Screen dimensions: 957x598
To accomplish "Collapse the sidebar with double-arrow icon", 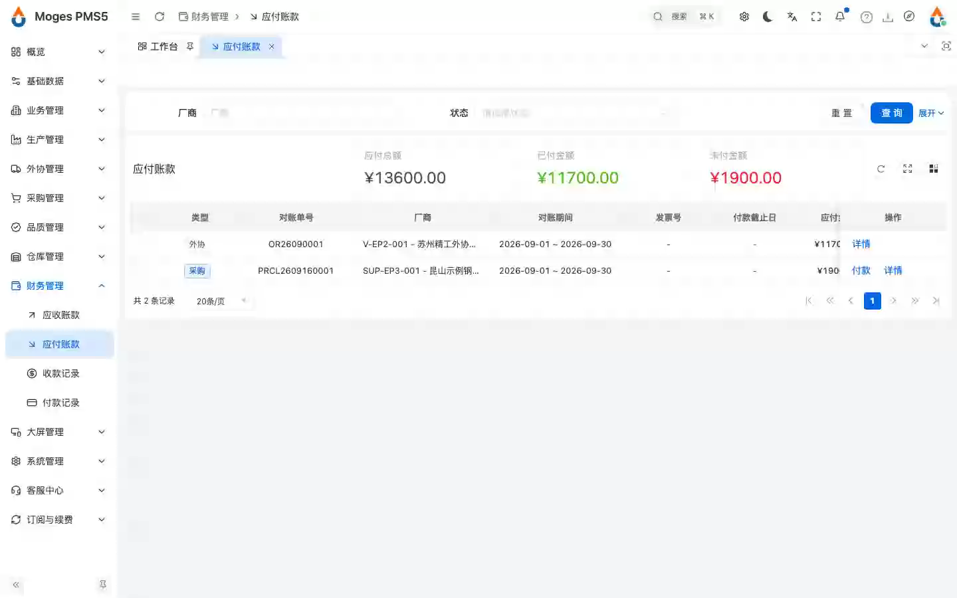I will click(16, 585).
